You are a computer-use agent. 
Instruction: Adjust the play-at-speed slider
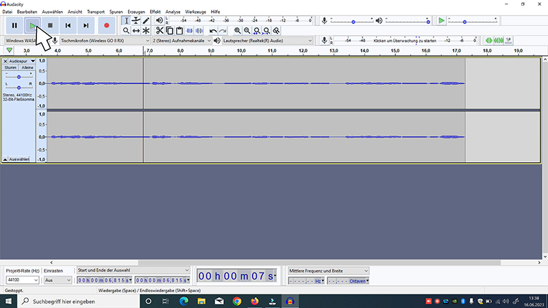(464, 22)
